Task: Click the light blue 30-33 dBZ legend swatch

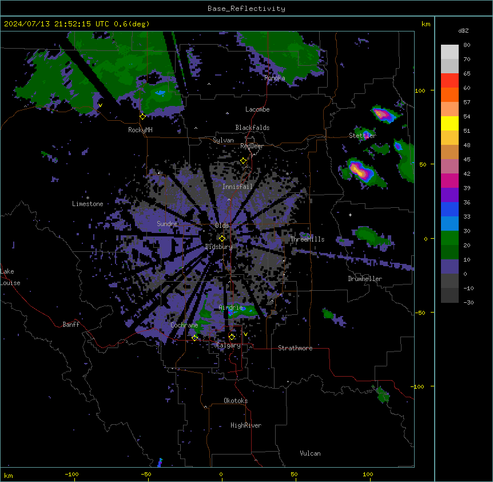Action: pyautogui.click(x=450, y=224)
